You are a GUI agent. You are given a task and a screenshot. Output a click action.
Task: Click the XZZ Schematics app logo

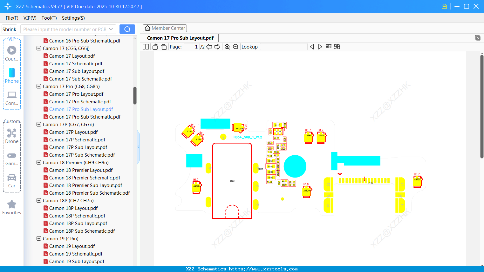coord(8,6)
